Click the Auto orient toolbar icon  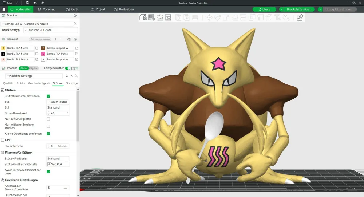160,17
